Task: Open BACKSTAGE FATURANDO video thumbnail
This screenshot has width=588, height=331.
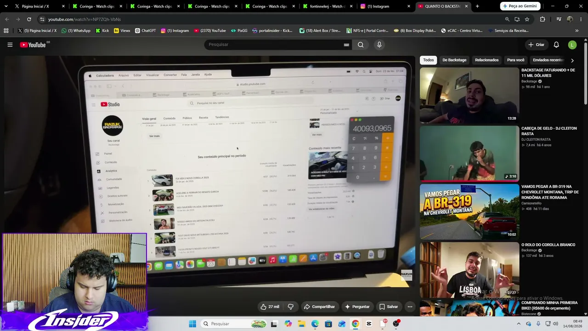Action: [x=469, y=95]
